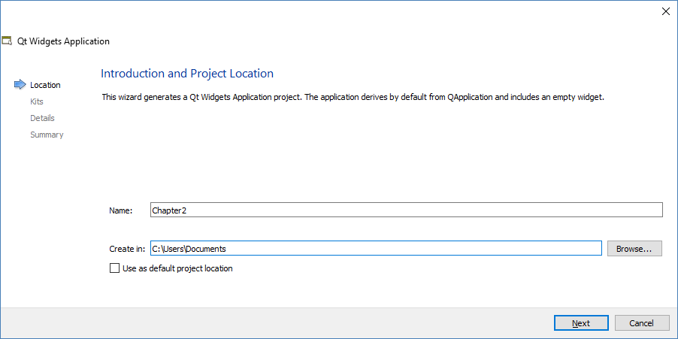Click the 'Introduction and Project Location' heading
This screenshot has height=339, width=678.
[x=187, y=74]
